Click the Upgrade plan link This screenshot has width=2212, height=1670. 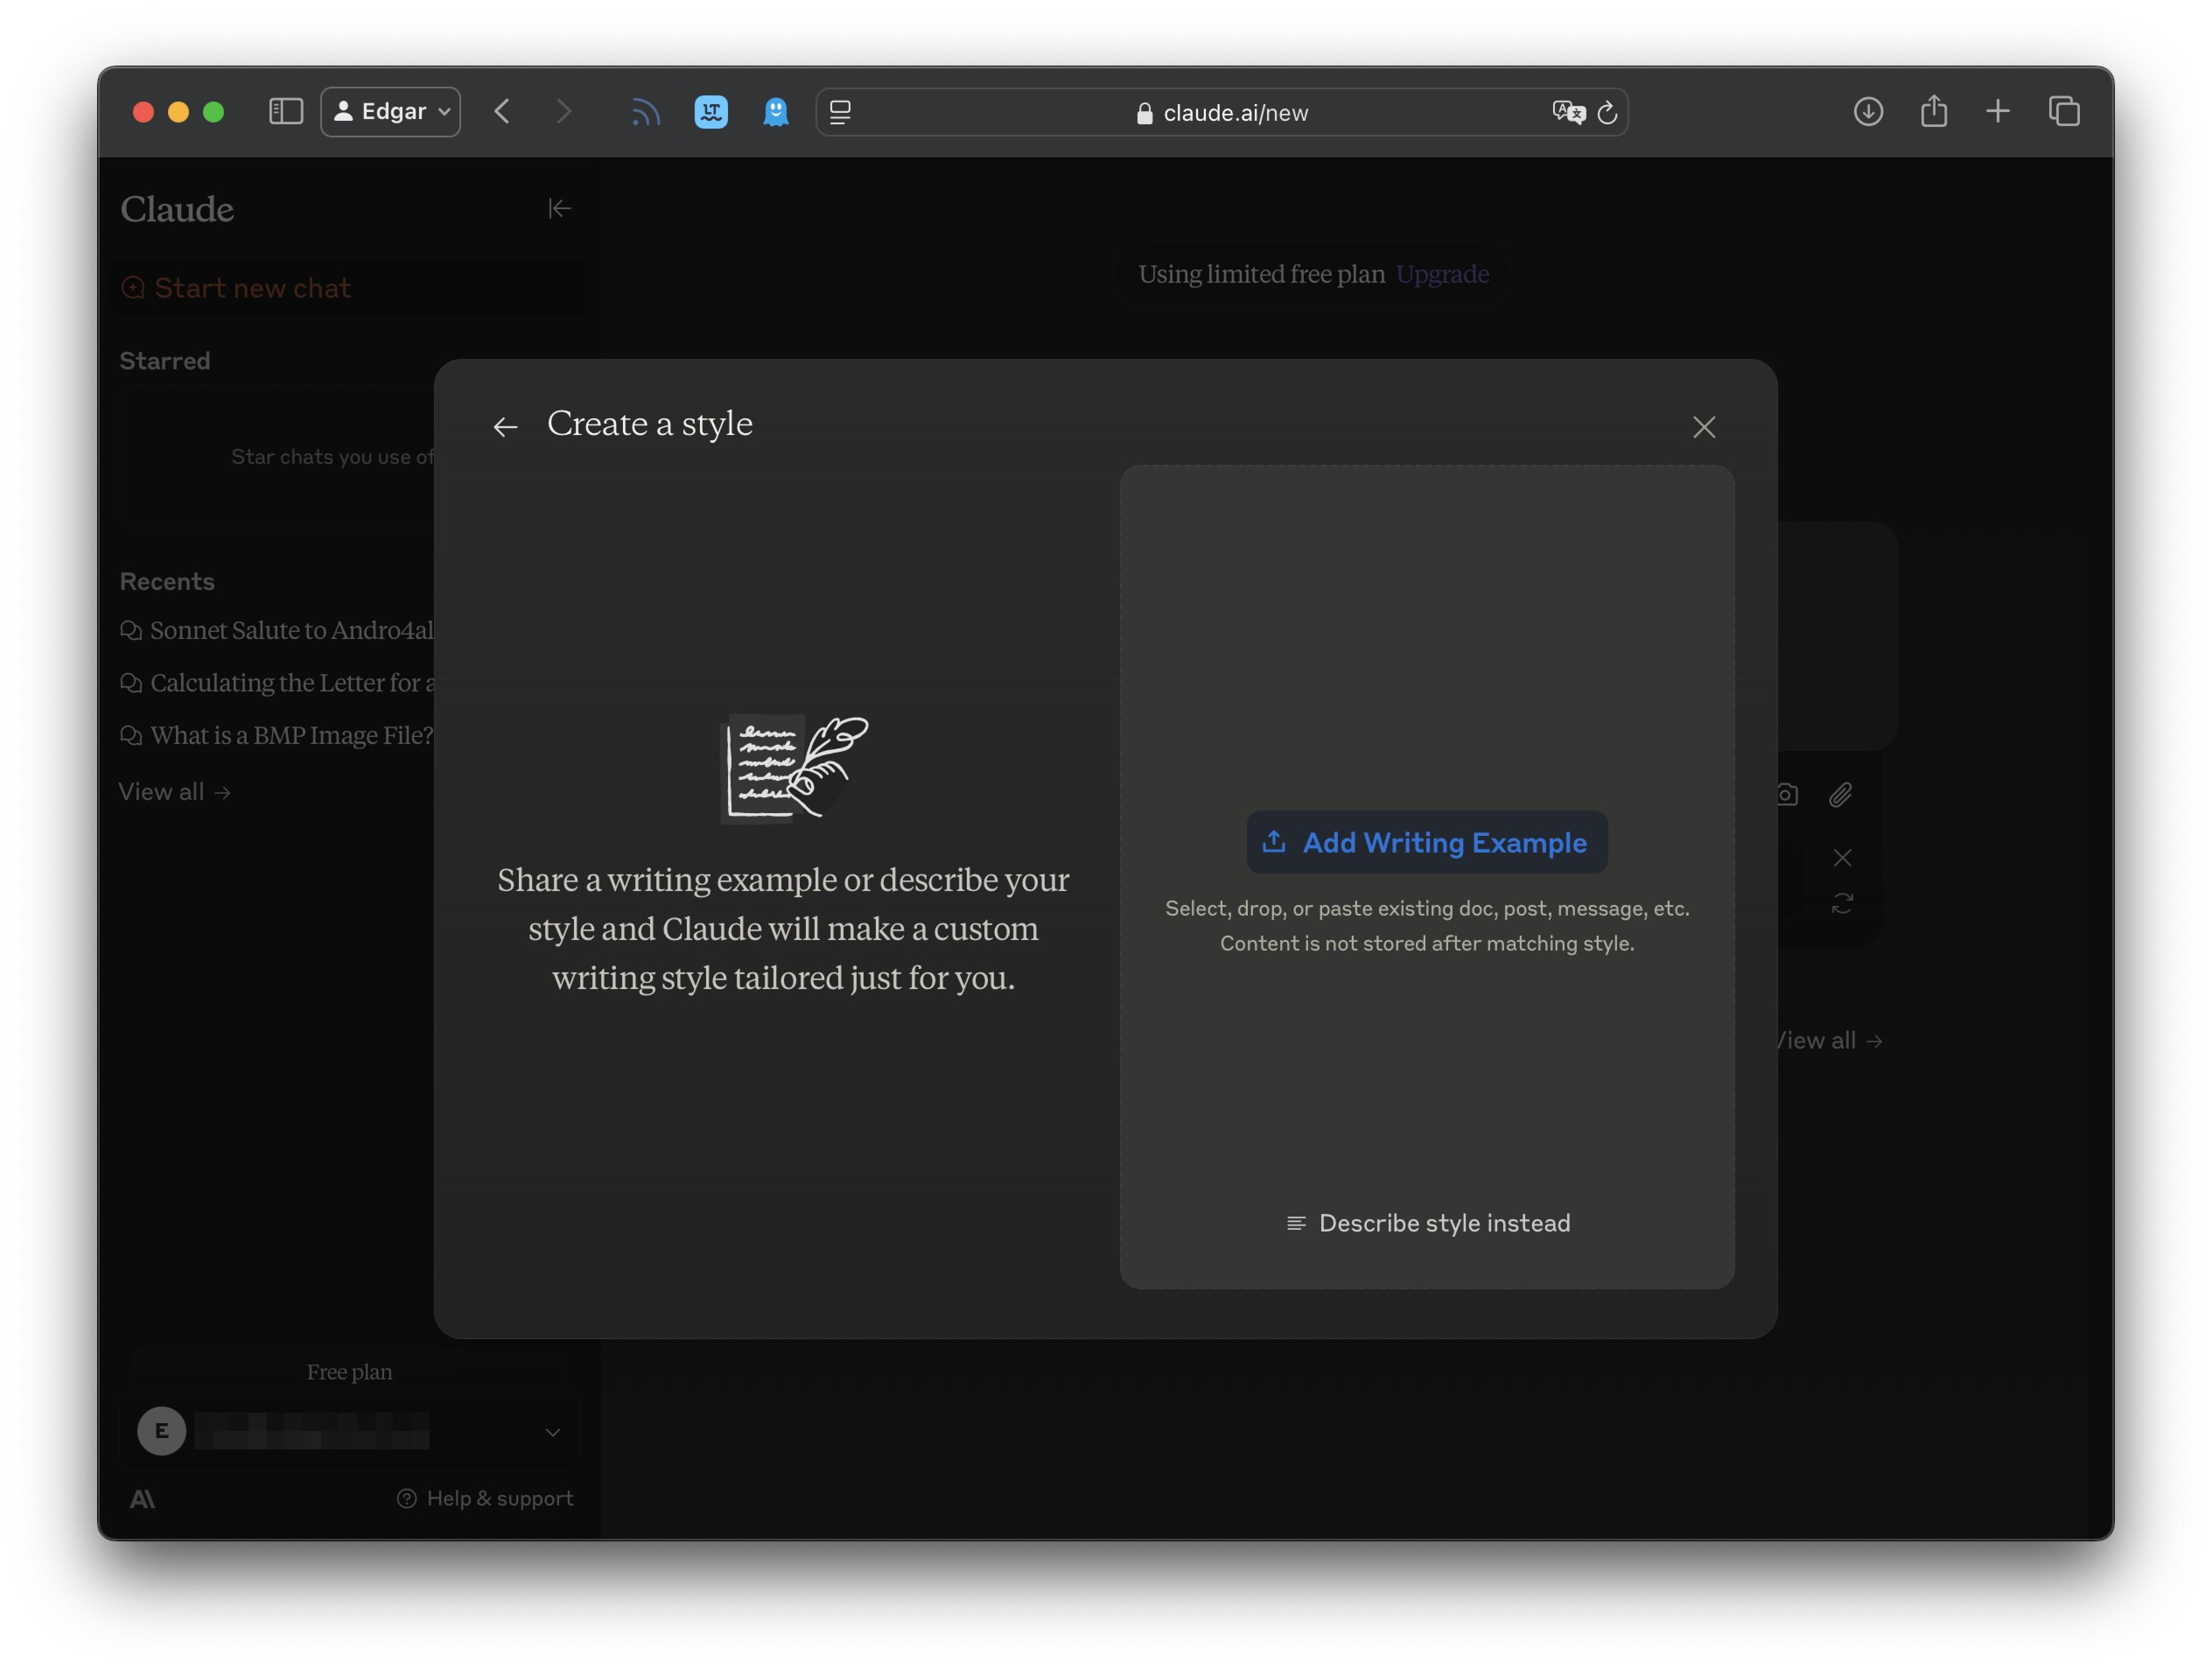click(1442, 274)
